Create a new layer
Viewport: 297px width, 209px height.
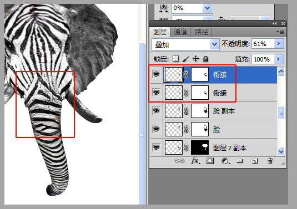pyautogui.click(x=255, y=161)
